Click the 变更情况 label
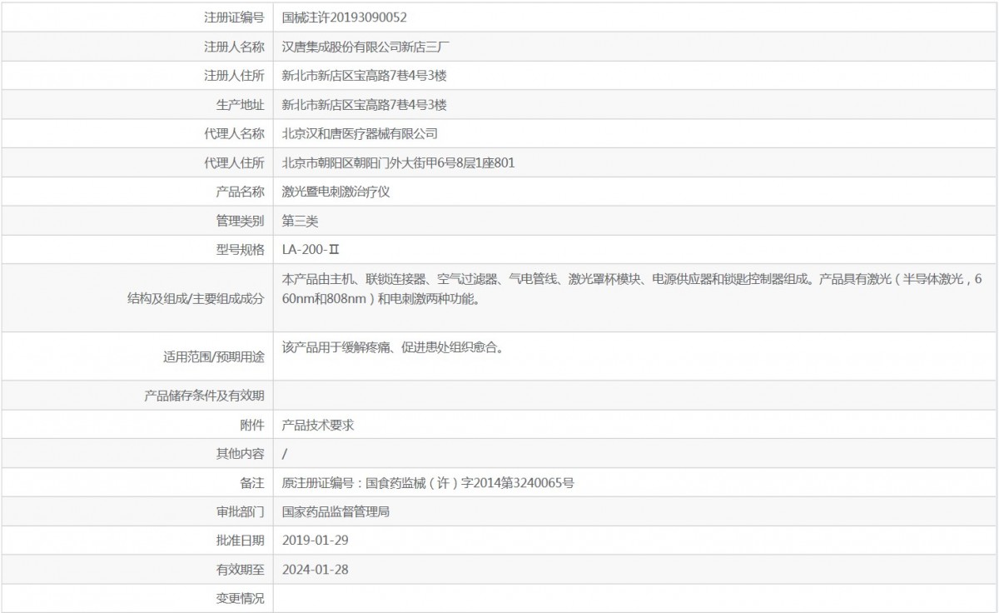999x613 pixels. tap(241, 598)
